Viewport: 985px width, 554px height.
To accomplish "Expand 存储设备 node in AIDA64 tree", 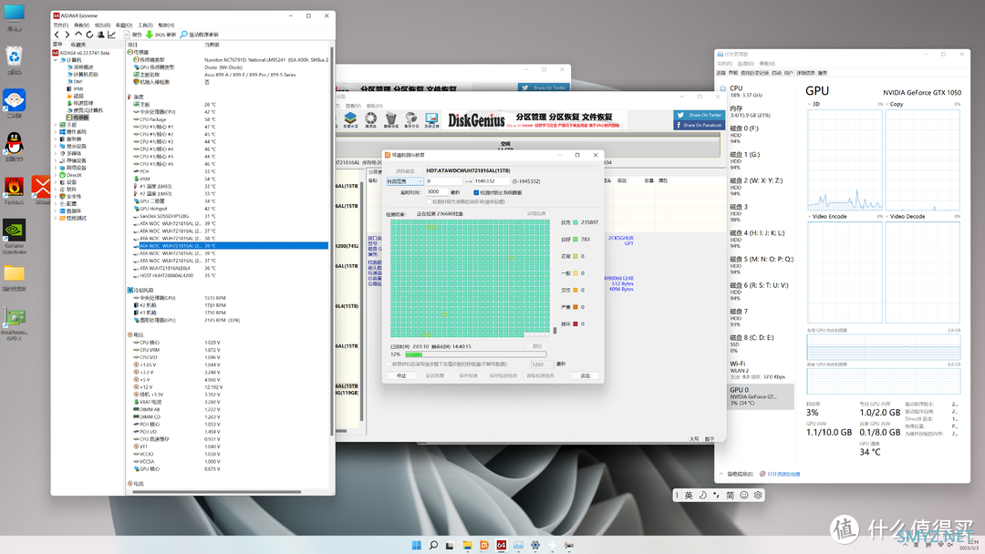I will coord(56,160).
